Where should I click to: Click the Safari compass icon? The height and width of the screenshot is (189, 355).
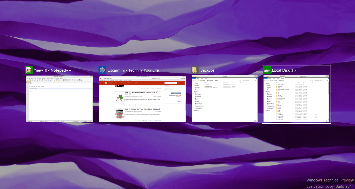(x=102, y=70)
